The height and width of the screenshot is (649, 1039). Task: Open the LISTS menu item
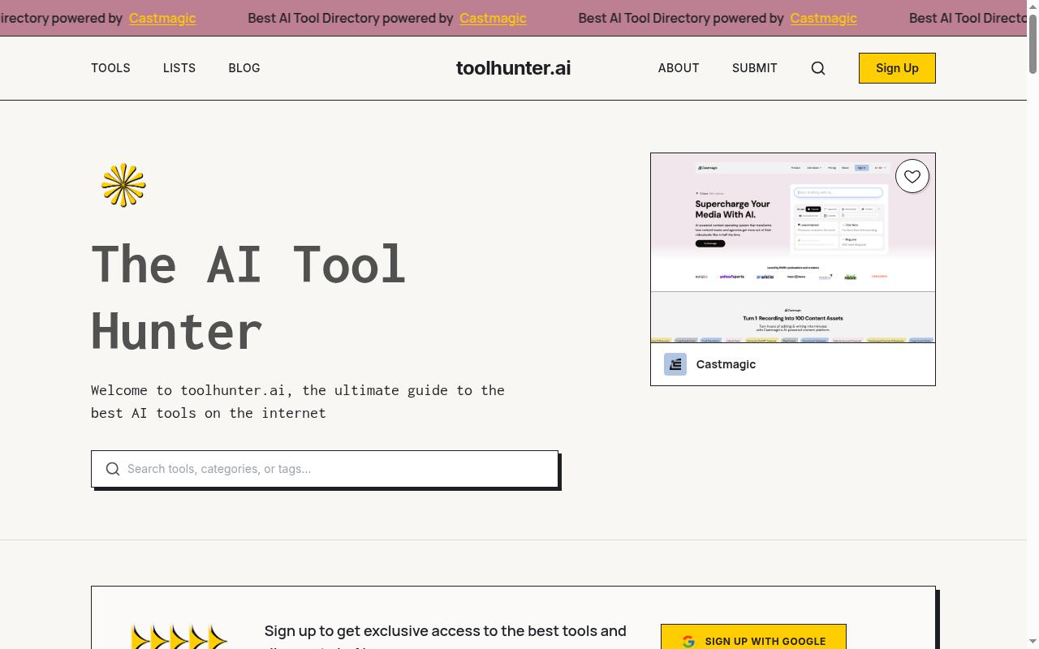click(179, 68)
